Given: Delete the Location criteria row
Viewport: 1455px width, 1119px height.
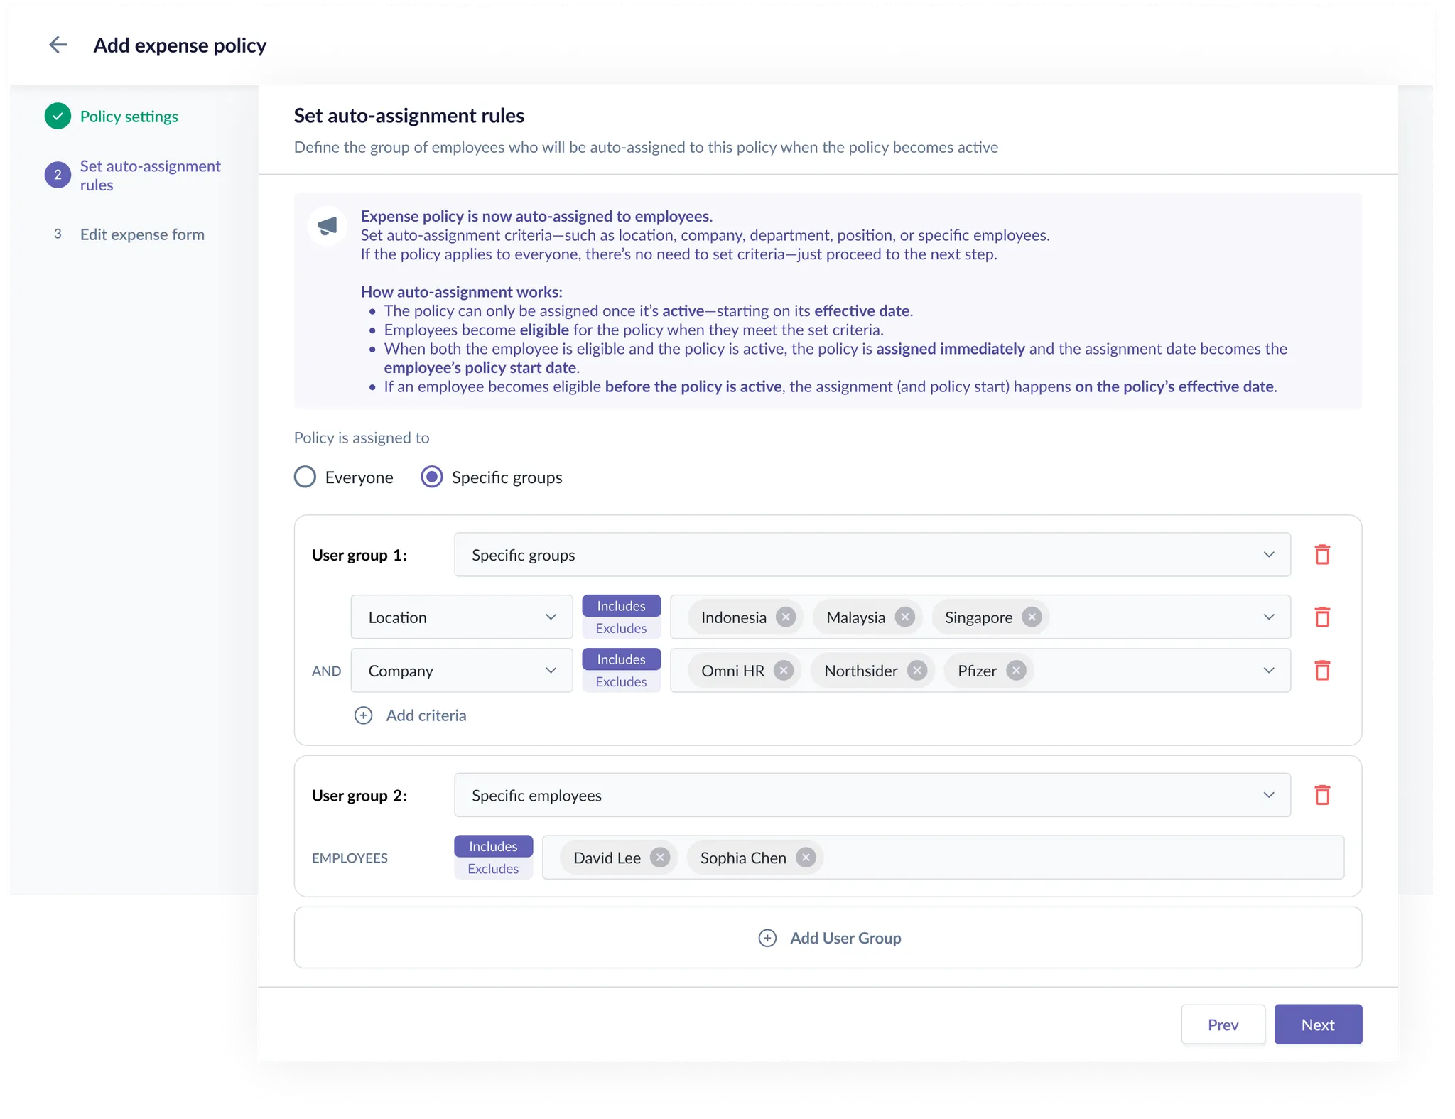Looking at the screenshot, I should point(1321,617).
